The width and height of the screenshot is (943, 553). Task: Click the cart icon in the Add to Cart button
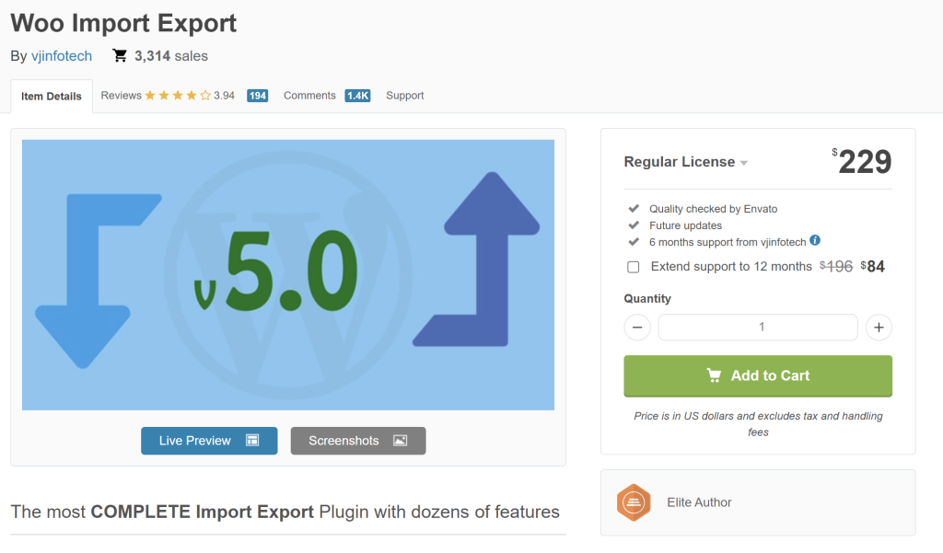(714, 375)
